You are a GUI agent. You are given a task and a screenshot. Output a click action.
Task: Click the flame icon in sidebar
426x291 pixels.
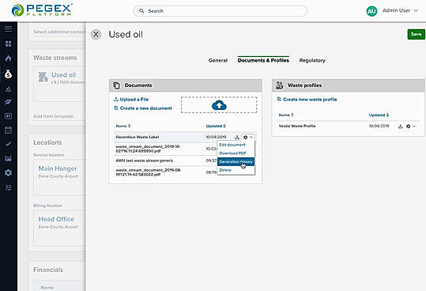pyautogui.click(x=8, y=59)
